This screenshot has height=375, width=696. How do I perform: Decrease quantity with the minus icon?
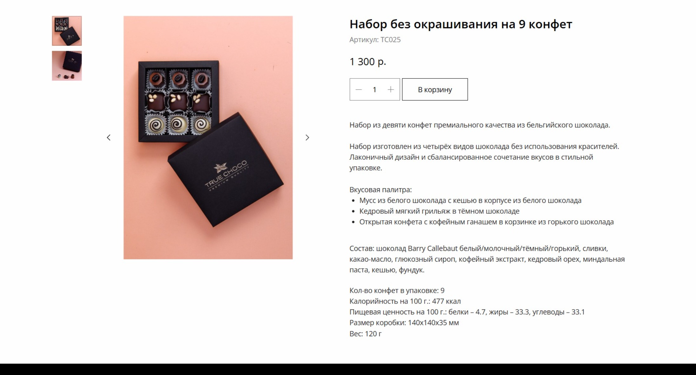(x=359, y=90)
